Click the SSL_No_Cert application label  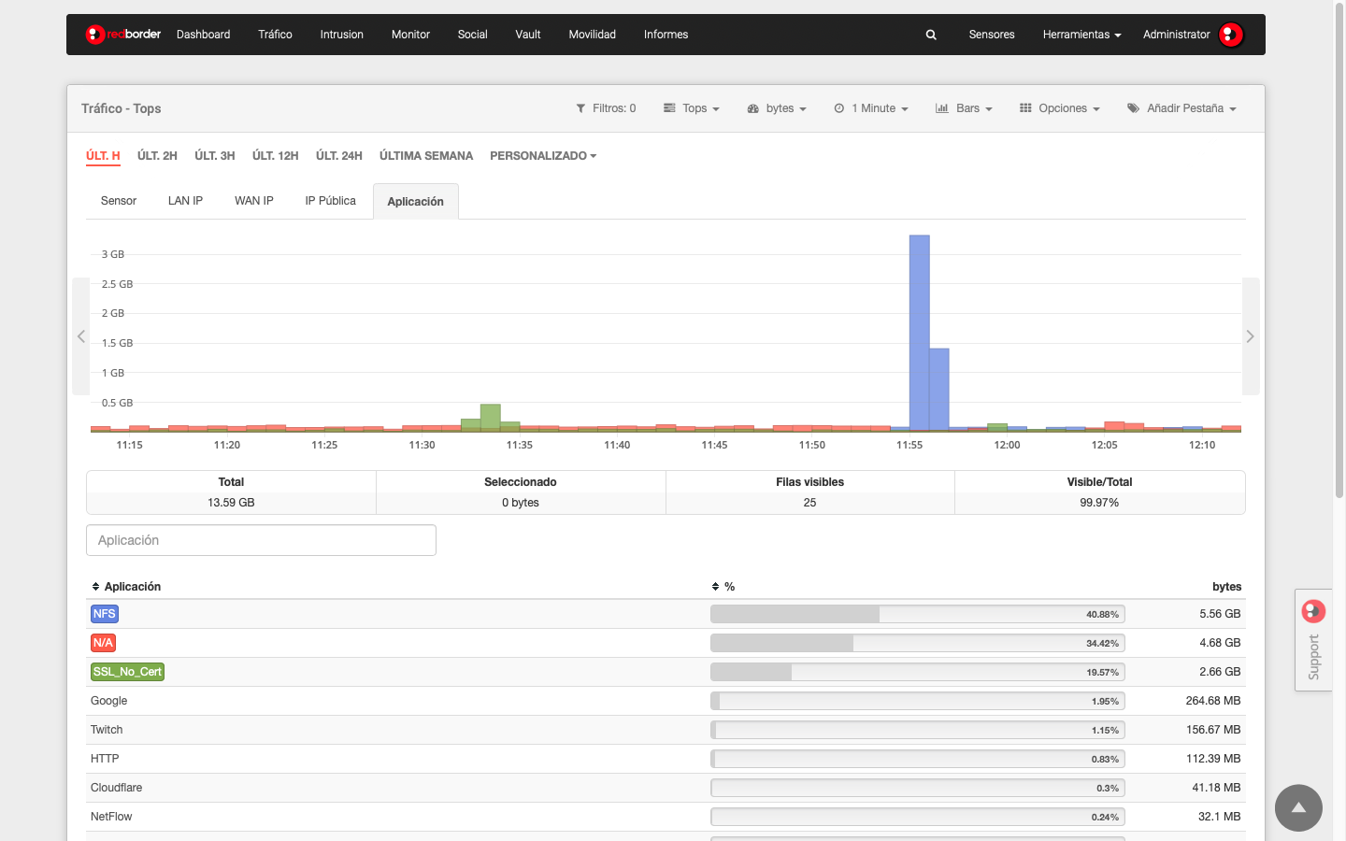(x=127, y=672)
